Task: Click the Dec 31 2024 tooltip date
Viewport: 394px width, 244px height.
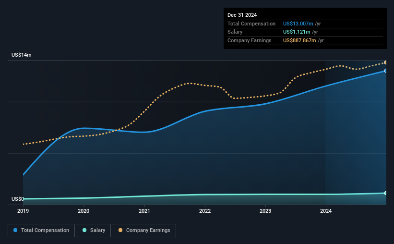Action: click(x=242, y=15)
